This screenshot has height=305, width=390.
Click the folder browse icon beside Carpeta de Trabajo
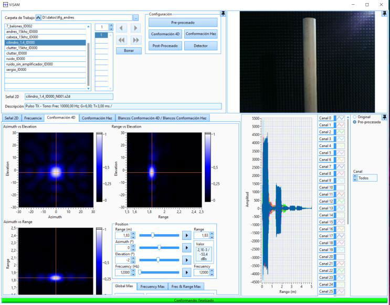[x=38, y=18]
